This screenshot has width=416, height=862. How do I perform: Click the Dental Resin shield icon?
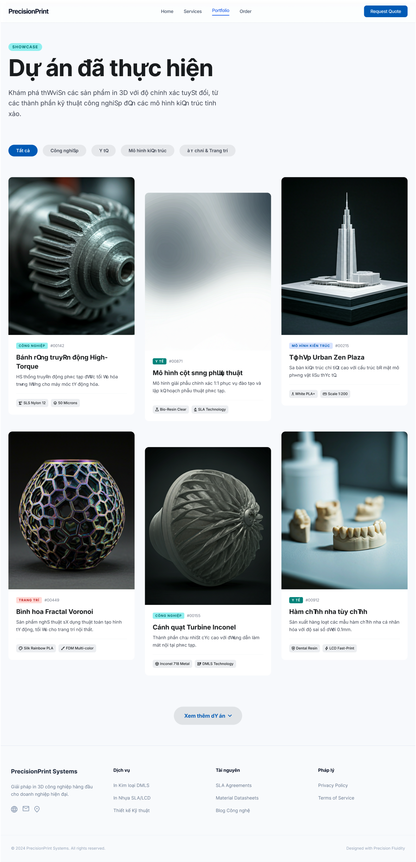tap(293, 648)
